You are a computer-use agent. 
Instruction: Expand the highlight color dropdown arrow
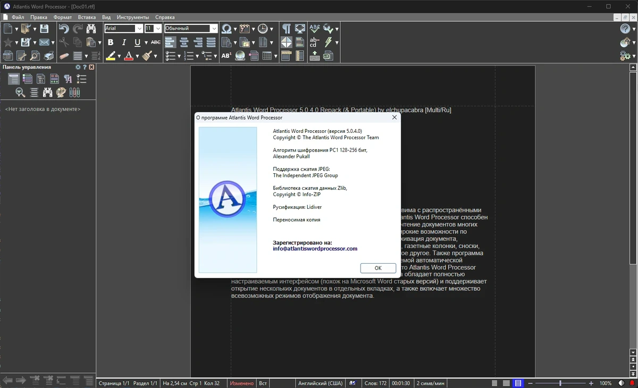coord(119,56)
